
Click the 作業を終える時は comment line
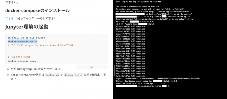(x=19, y=57)
